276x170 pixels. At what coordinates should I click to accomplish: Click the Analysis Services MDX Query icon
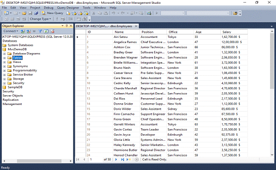tap(74, 13)
